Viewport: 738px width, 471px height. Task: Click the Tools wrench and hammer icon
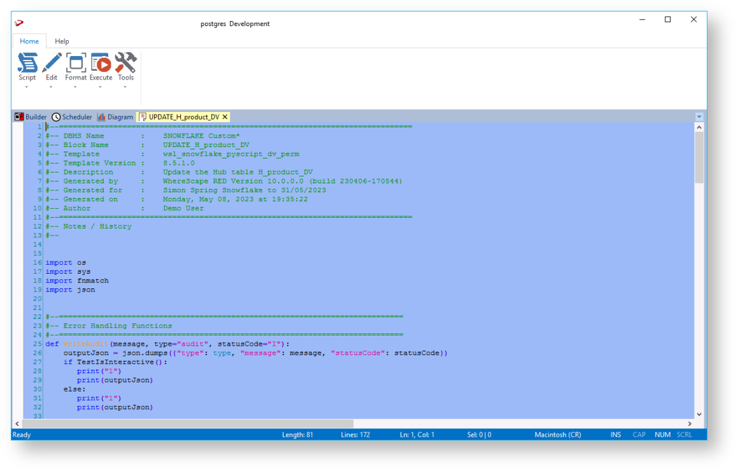[x=125, y=62]
